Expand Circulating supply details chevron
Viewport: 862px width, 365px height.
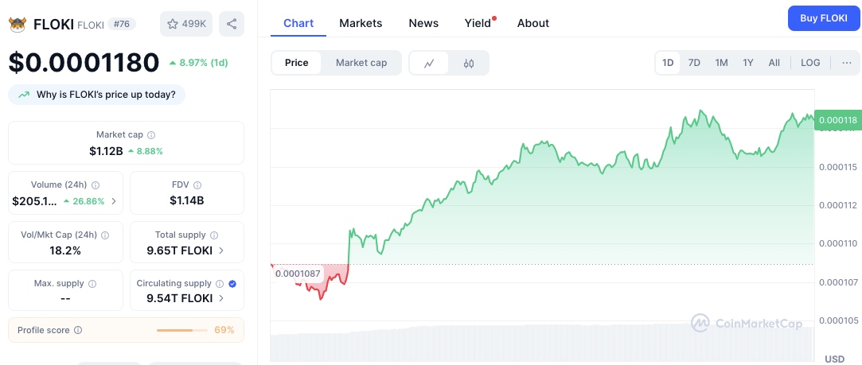coord(221,298)
